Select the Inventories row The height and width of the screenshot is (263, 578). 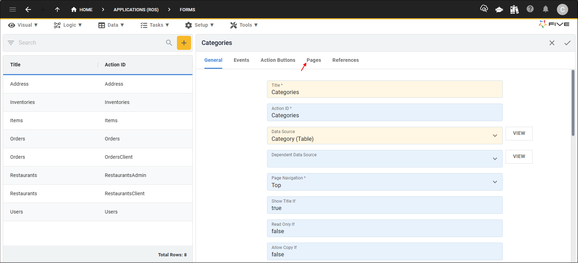point(98,102)
